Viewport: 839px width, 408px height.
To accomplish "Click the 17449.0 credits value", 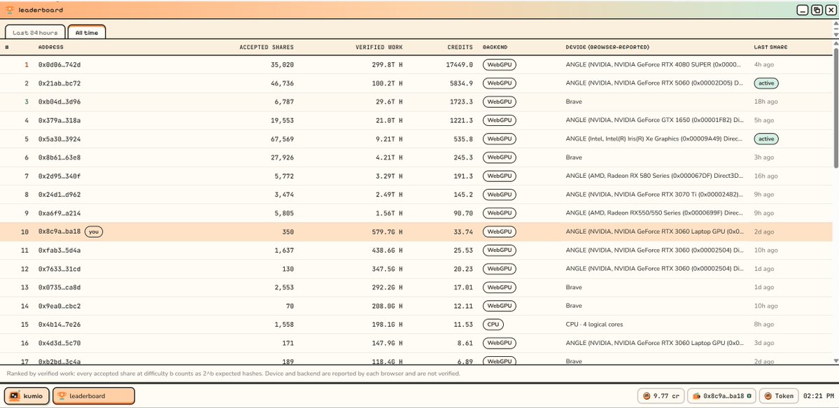I will tap(460, 65).
